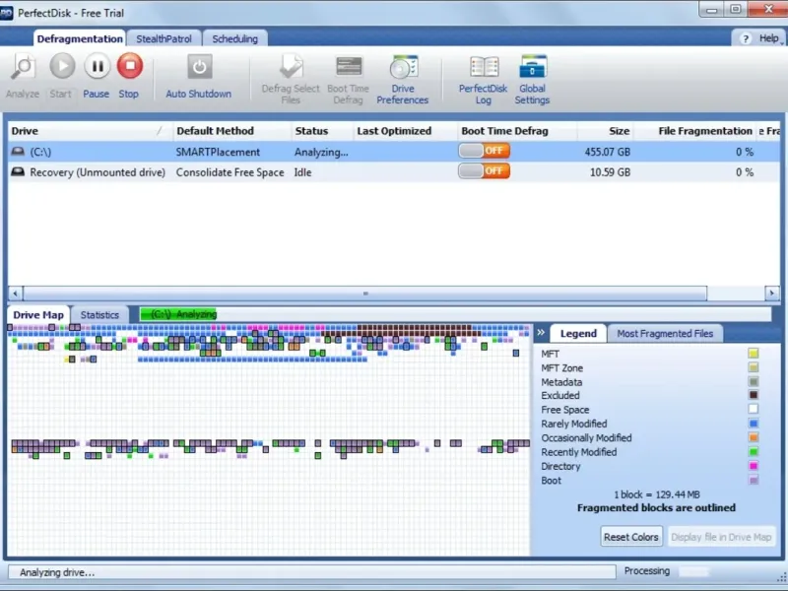
Task: Switch to the StealthPatrol tab
Action: tap(164, 38)
